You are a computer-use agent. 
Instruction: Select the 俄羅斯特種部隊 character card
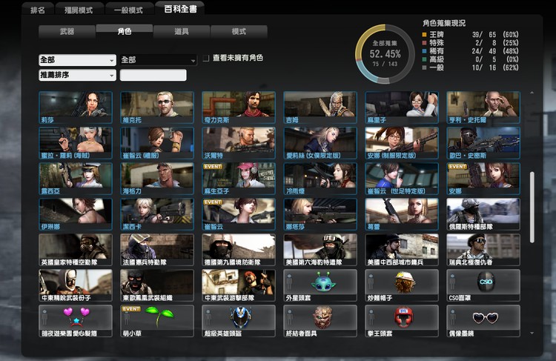coord(483,214)
